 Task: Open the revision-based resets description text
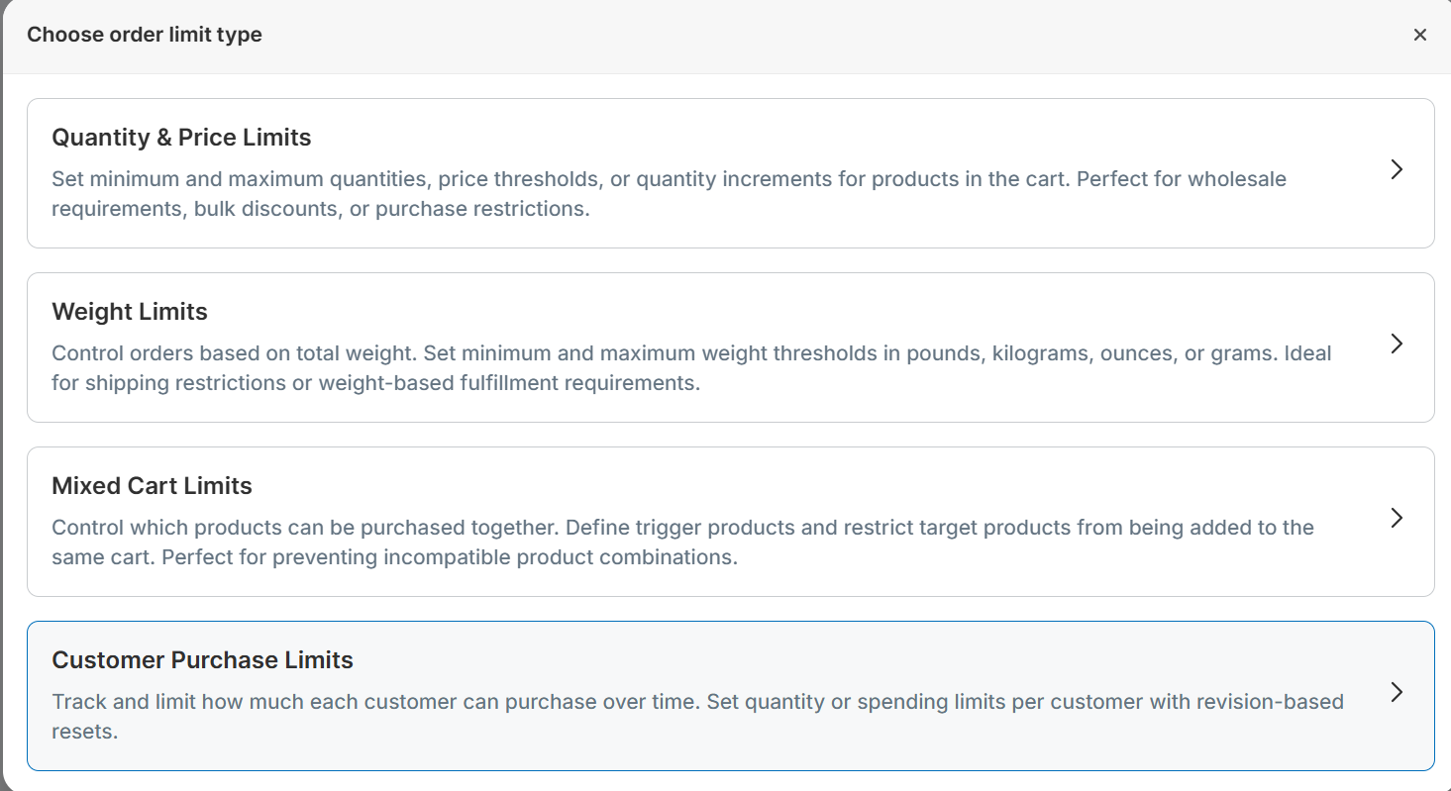[x=697, y=703]
